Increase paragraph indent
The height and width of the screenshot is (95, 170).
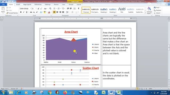pos(71,8)
